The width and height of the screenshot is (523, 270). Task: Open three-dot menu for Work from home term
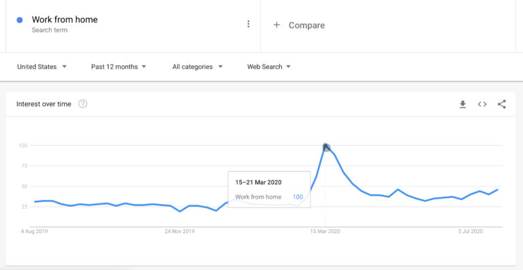tap(248, 24)
